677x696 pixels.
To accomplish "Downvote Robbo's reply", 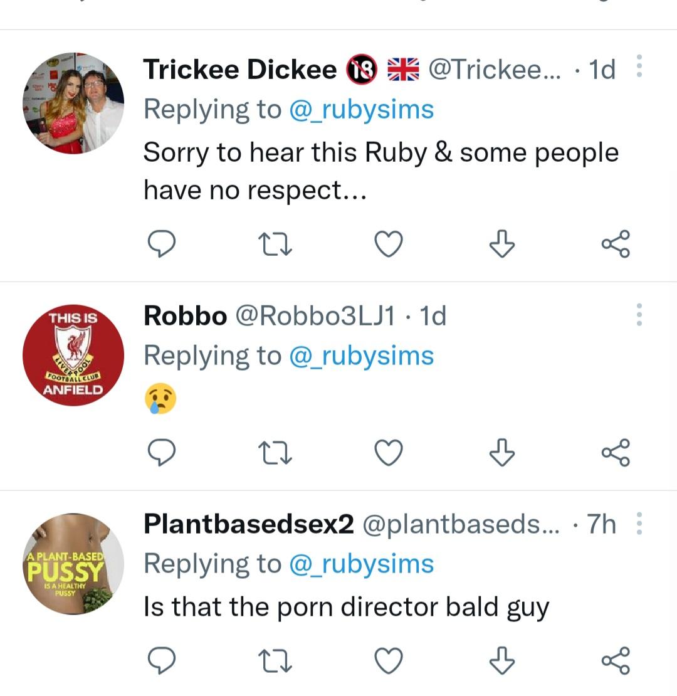I will pos(501,452).
